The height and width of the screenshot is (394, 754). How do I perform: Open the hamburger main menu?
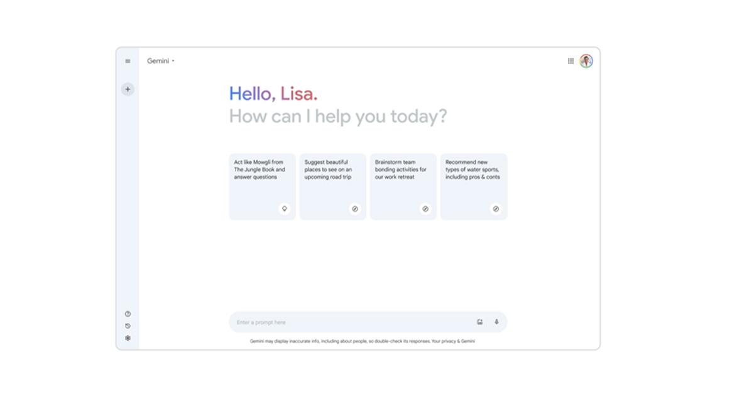coord(128,61)
